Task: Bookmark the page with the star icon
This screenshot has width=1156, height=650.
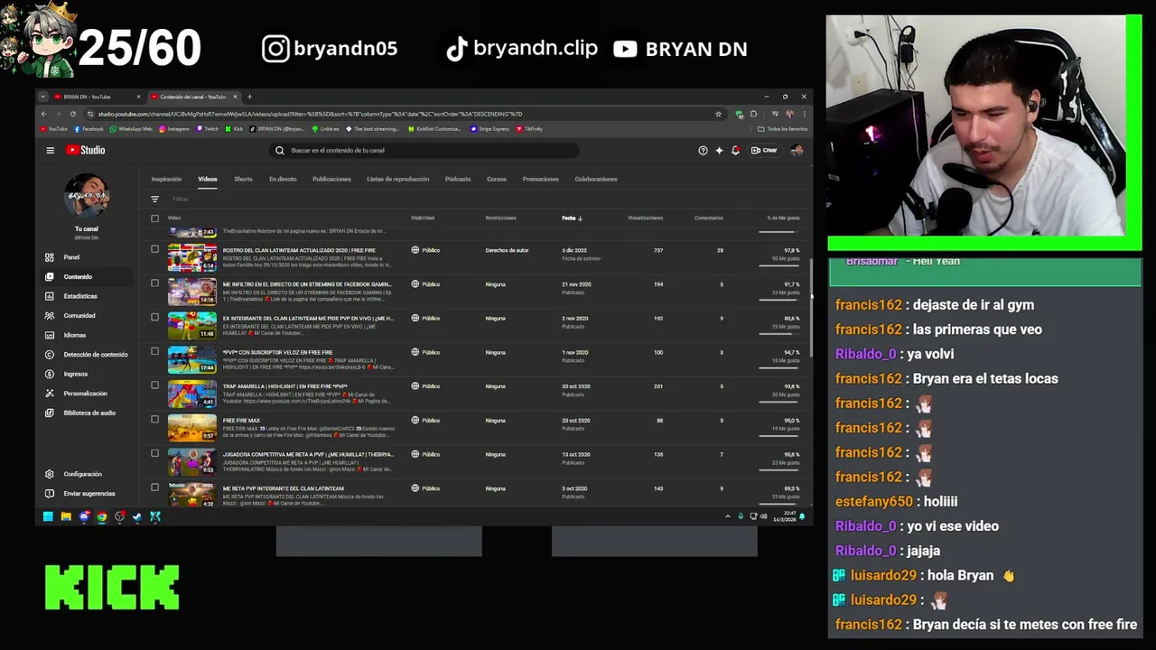Action: (x=718, y=114)
